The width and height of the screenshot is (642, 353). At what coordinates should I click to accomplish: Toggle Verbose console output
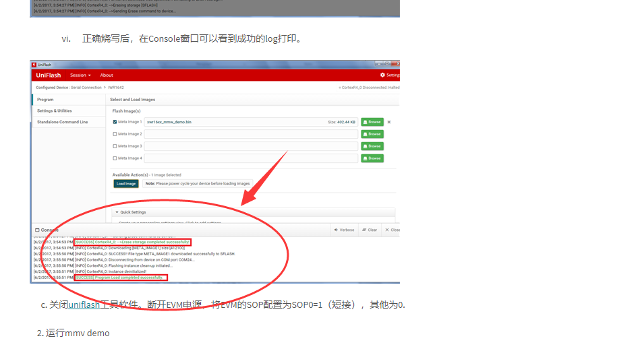click(x=344, y=230)
